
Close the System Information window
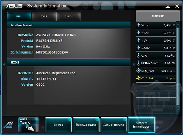tap(177, 6)
